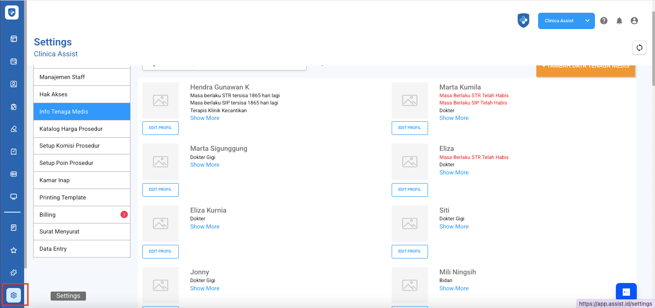The width and height of the screenshot is (655, 308).
Task: Open the calendar icon in left sidebar
Action: pos(14,61)
